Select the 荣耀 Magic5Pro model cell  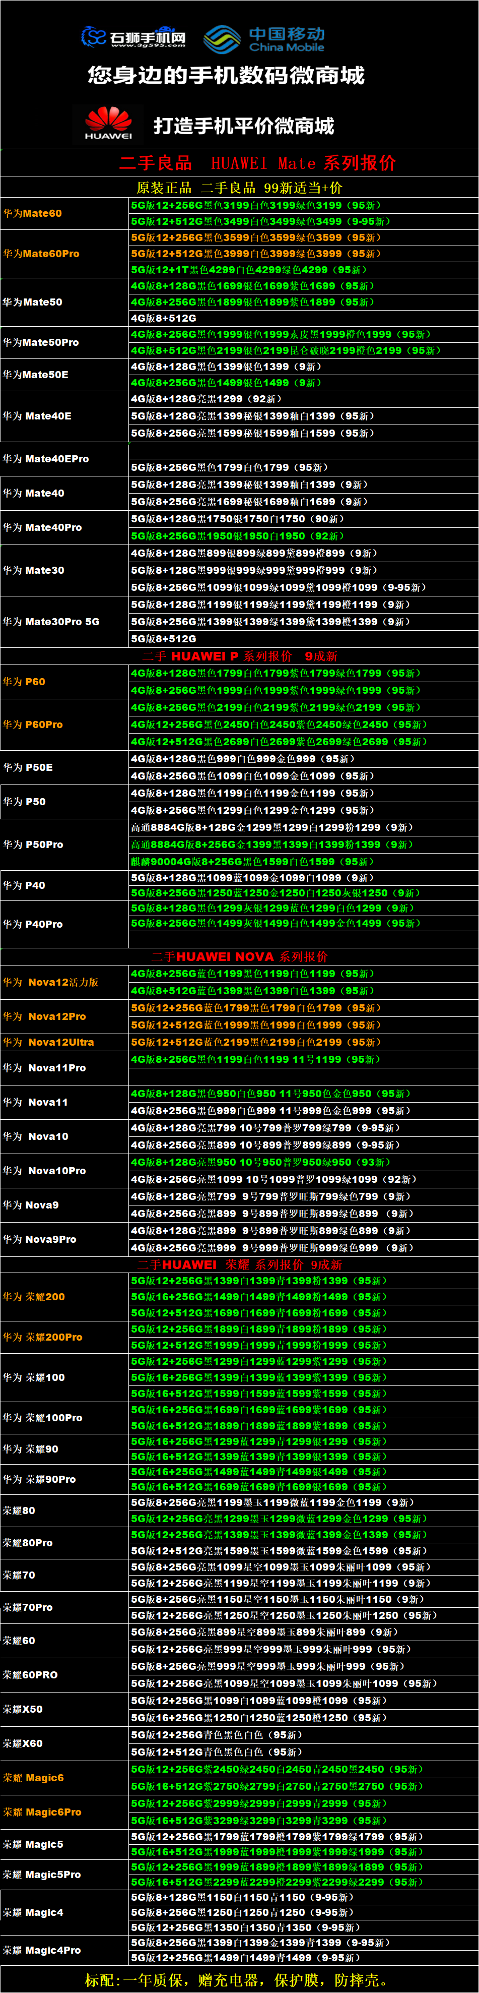64,1875
